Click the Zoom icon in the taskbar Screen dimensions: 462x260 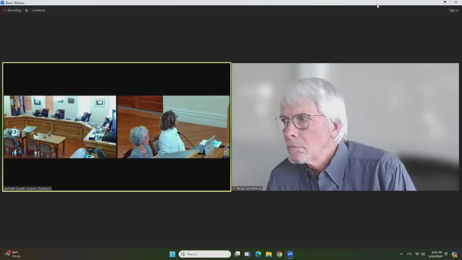coord(290,254)
